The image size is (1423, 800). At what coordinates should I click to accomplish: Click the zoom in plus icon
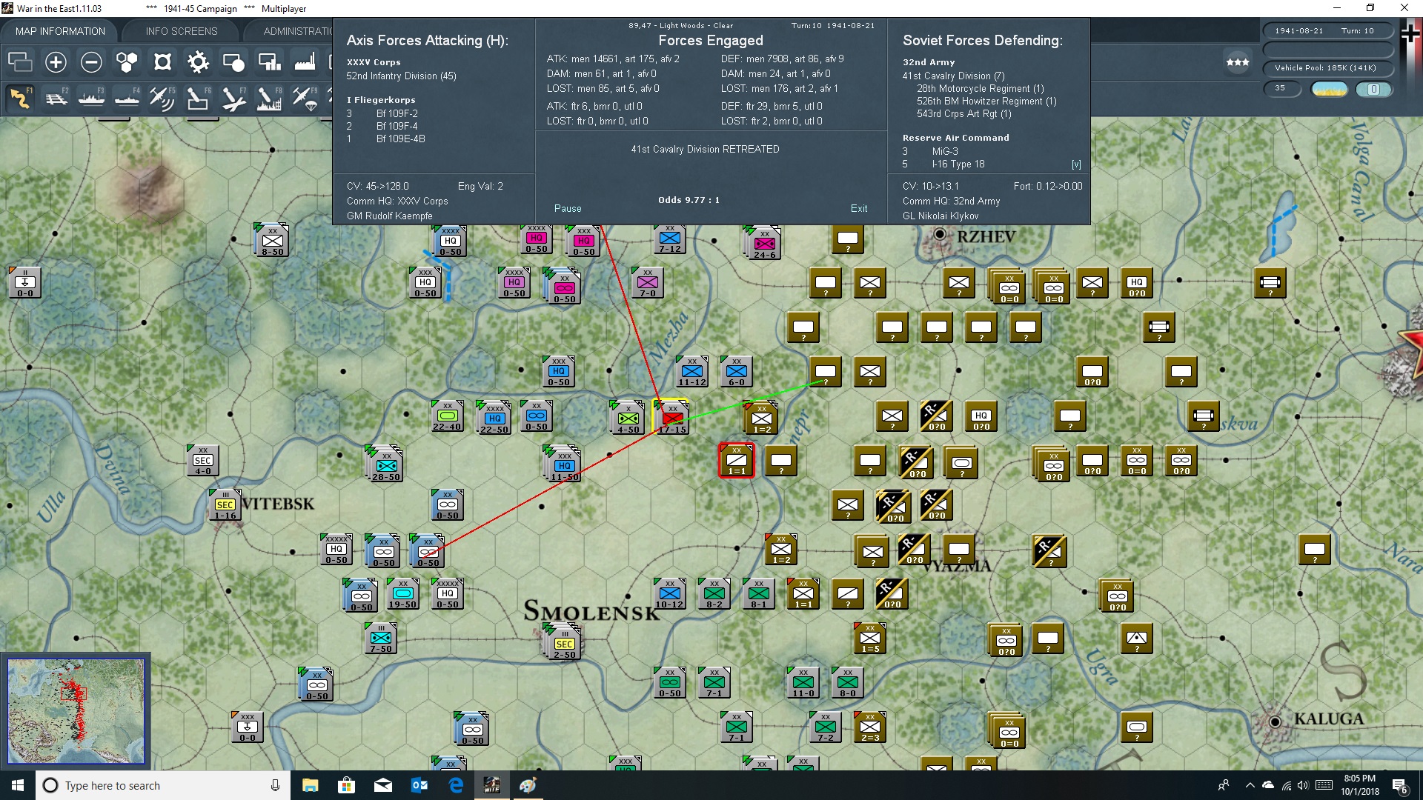(56, 62)
